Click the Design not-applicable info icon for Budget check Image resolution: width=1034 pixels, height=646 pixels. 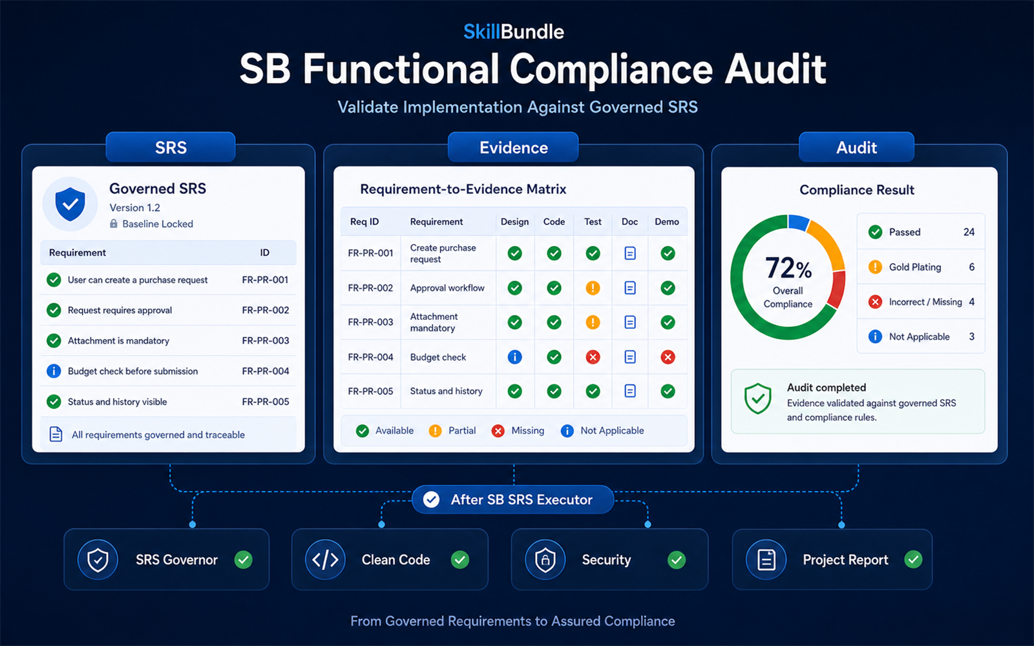(514, 357)
